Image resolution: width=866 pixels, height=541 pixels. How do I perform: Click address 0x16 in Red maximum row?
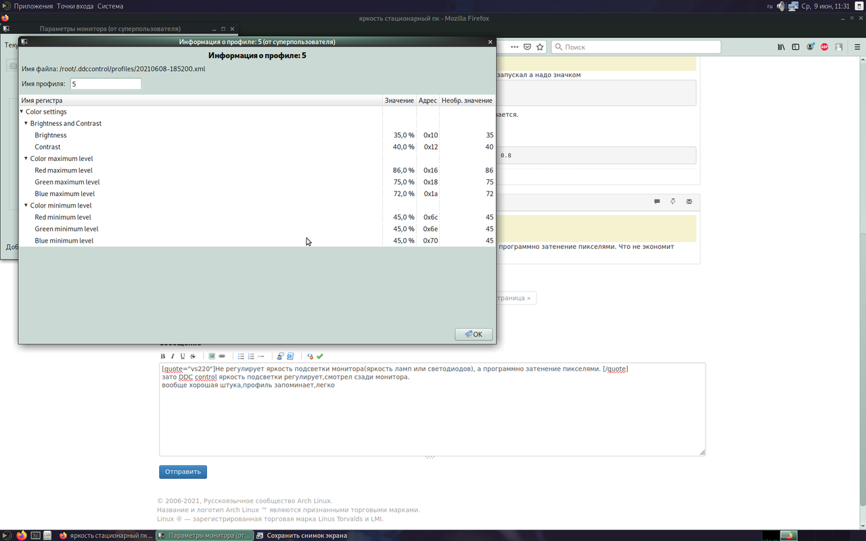pyautogui.click(x=431, y=170)
